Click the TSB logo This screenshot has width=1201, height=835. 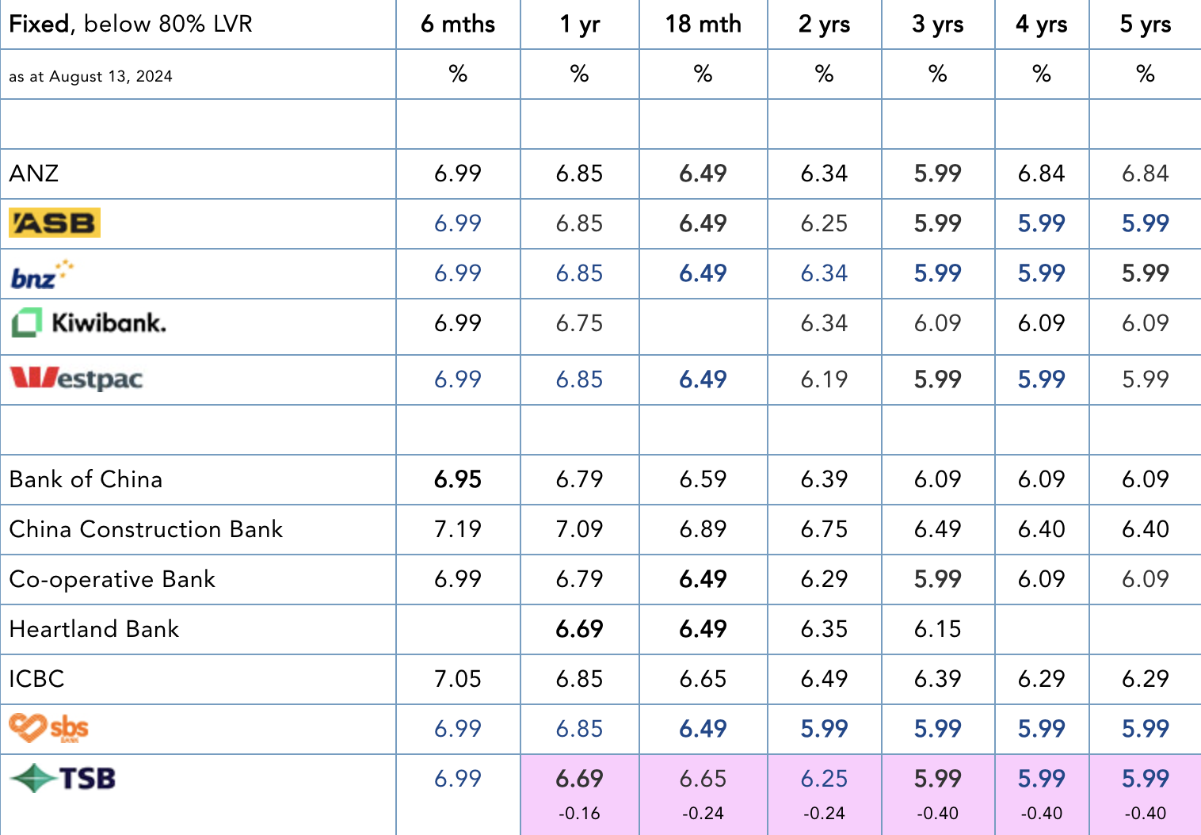point(63,779)
